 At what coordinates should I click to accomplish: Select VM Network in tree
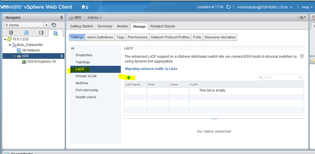(31, 50)
